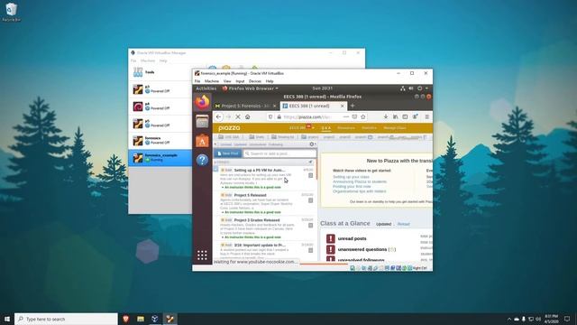This screenshot has height=325, width=577.
Task: Open Windows notification center
Action: pos(567,319)
